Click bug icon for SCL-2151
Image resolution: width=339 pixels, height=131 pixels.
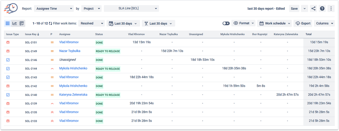pos(8,43)
